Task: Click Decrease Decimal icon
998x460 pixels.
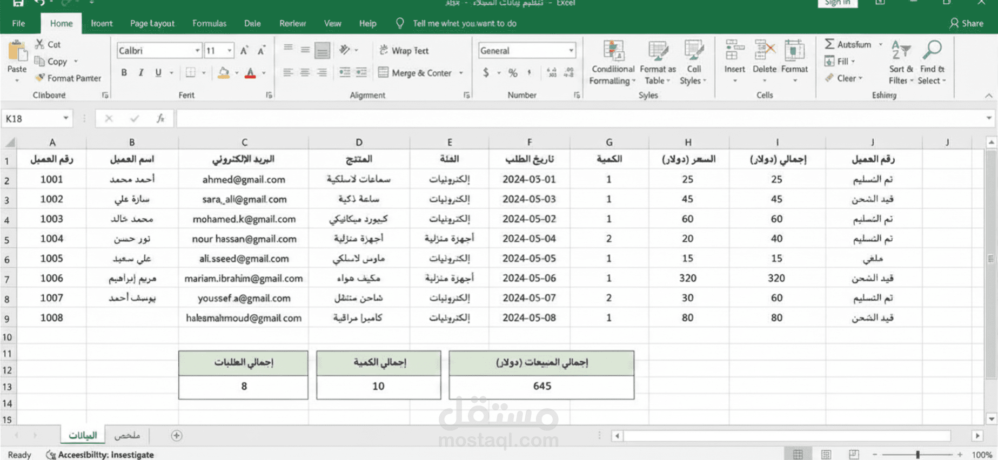Action: pos(569,72)
